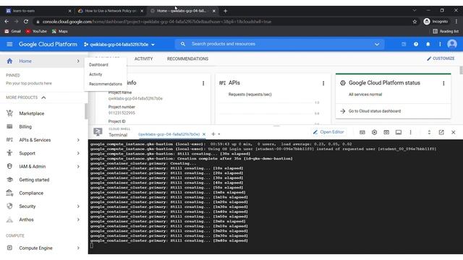
Task: Open the Chrome three-dot menu
Action: click(x=456, y=22)
